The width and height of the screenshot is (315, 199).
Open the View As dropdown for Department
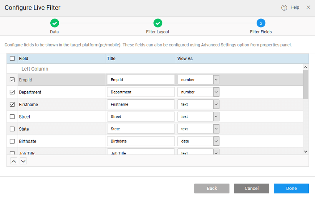(216, 92)
